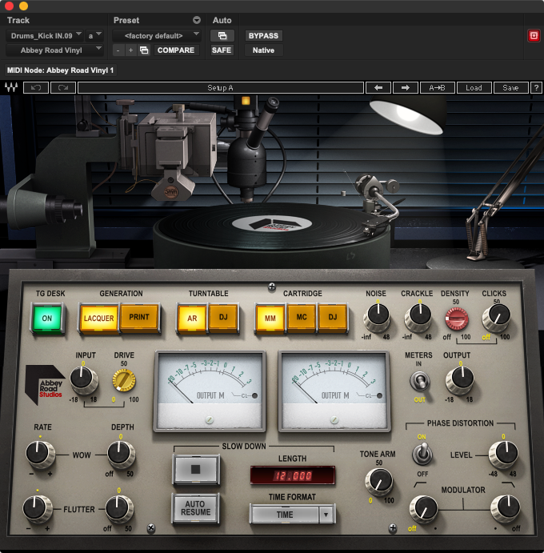The image size is (544, 553).
Task: Click the Native button
Action: click(x=263, y=50)
